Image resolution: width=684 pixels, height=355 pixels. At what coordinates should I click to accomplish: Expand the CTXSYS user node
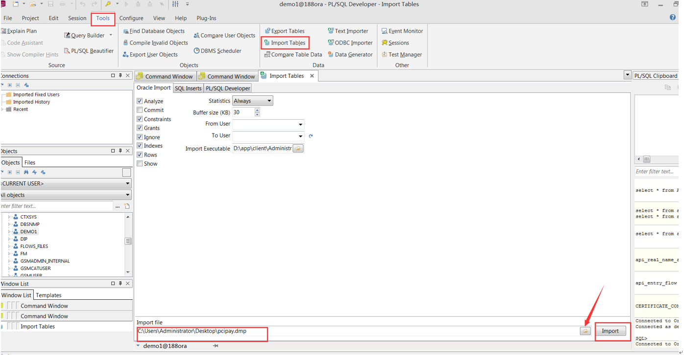tap(9, 217)
